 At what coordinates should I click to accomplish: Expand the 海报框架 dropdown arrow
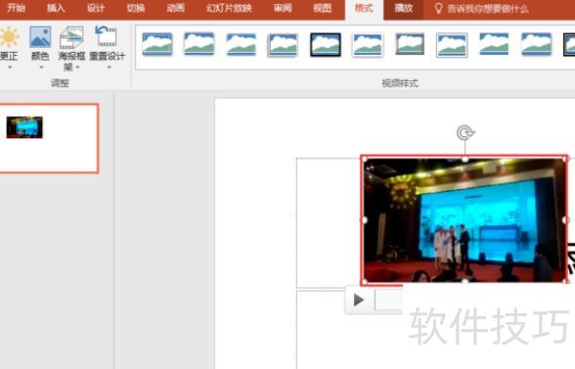click(78, 68)
